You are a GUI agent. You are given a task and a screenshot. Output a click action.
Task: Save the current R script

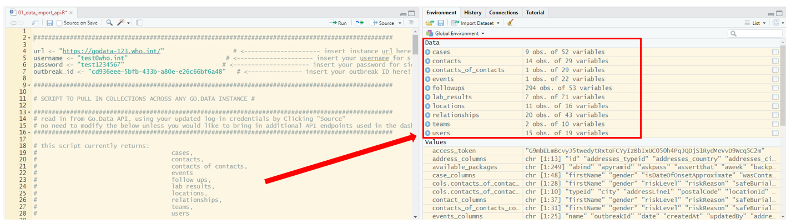50,23
